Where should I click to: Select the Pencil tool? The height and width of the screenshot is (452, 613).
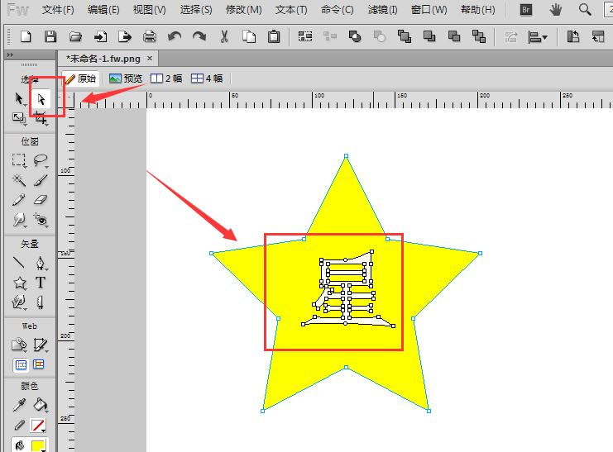click(19, 200)
